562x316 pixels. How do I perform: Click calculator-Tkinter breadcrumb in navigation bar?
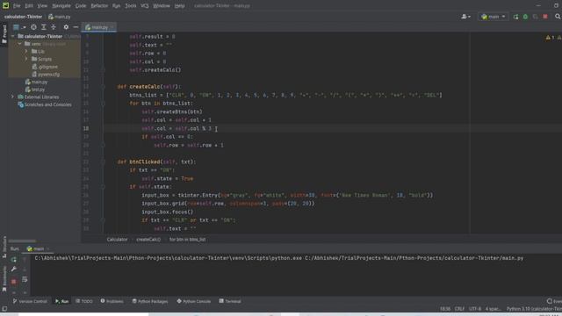(x=24, y=17)
